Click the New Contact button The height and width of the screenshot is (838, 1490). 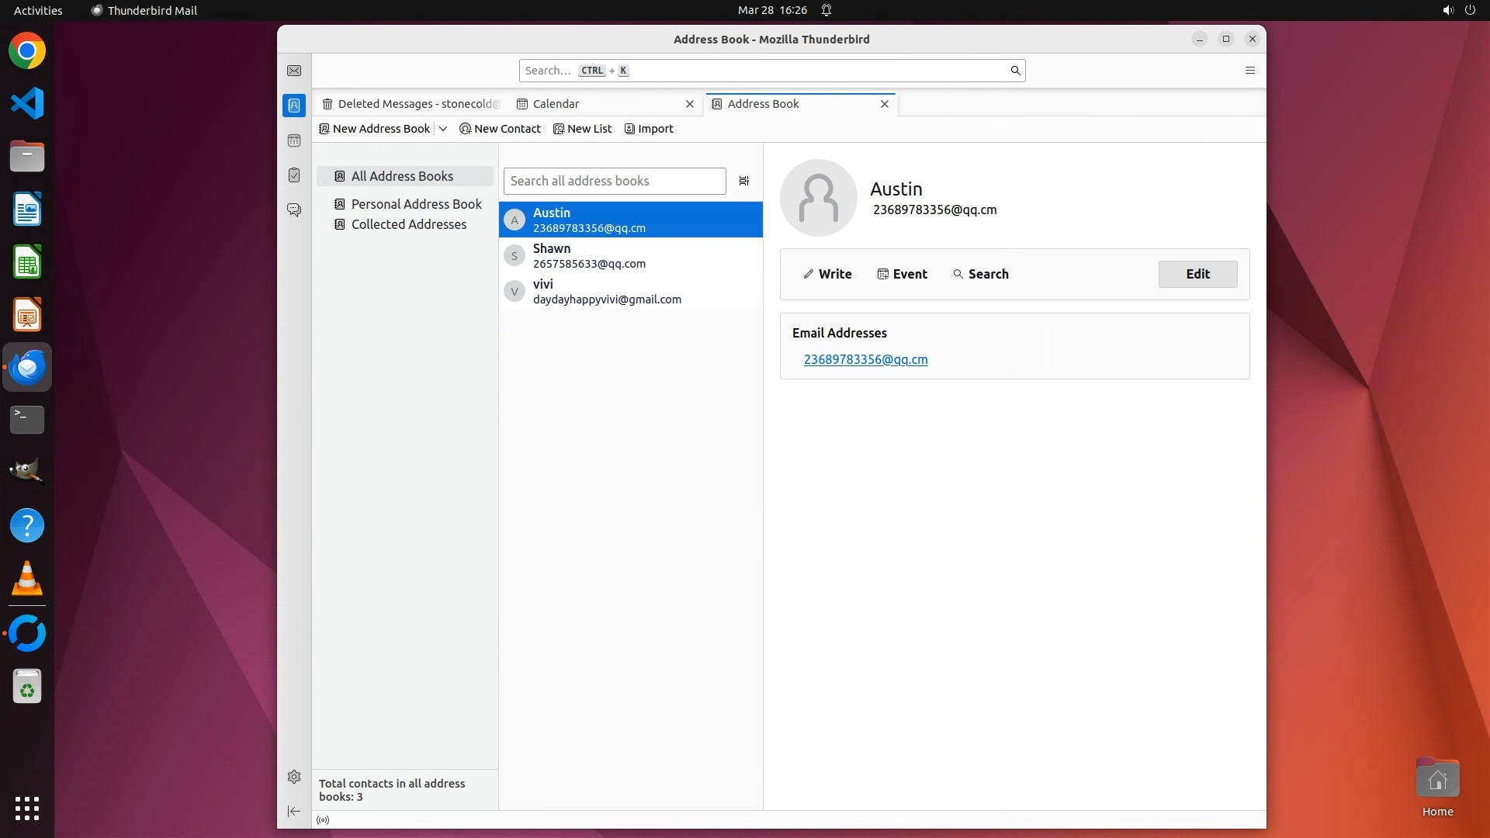point(501,129)
